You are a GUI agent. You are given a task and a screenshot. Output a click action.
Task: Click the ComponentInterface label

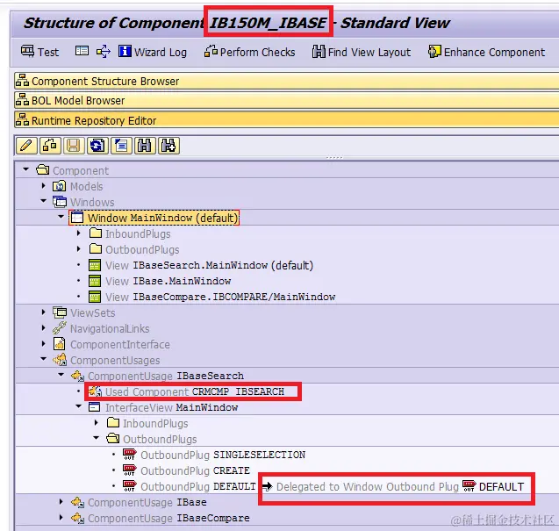120,344
